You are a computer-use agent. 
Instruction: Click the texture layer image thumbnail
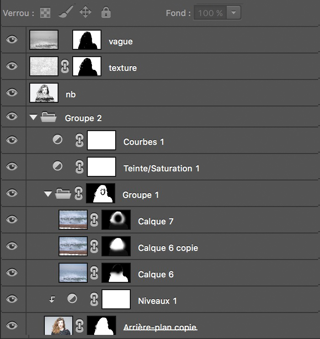[44, 66]
